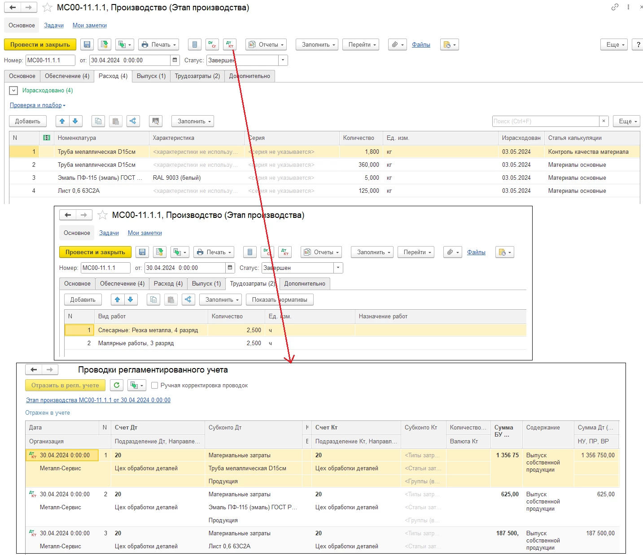Screen dimensions: 643x555
Task: Go back using arrow in Проводки регламентированного учета
Action: coord(34,370)
